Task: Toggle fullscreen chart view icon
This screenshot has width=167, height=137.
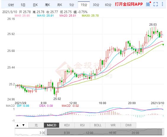Action: (x=155, y=4)
